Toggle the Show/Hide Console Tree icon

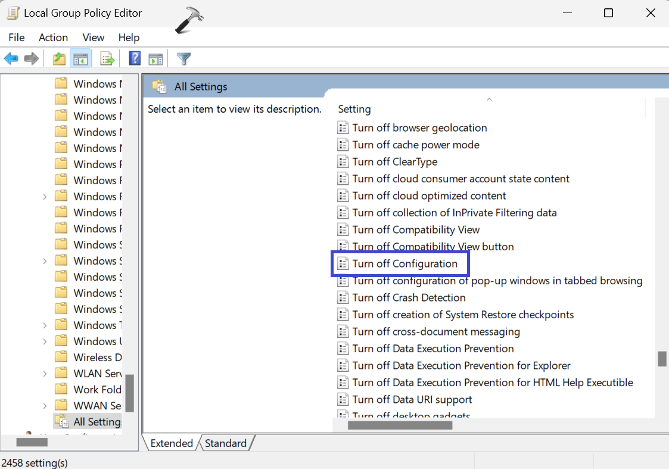click(x=80, y=58)
